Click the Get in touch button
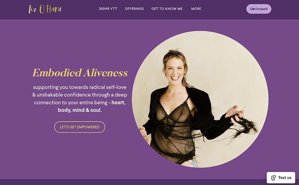Image resolution: width=299 pixels, height=185 pixels. coord(258,9)
